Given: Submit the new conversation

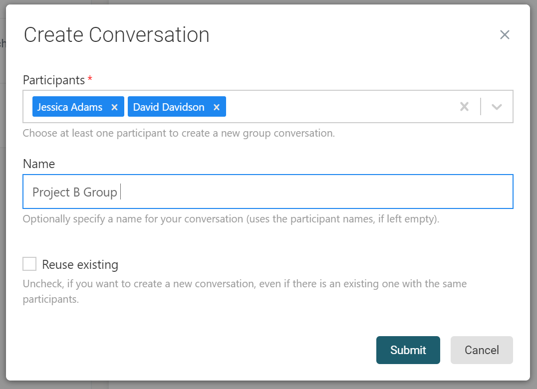Looking at the screenshot, I should (408, 350).
